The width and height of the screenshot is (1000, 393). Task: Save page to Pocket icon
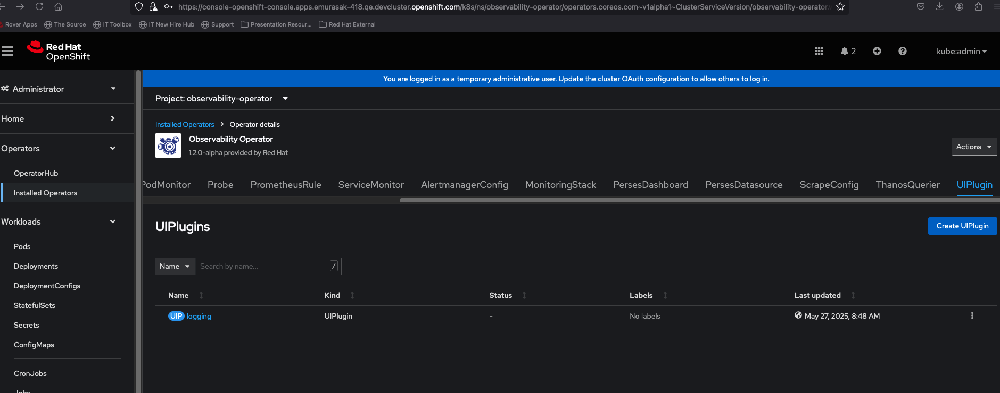921,6
